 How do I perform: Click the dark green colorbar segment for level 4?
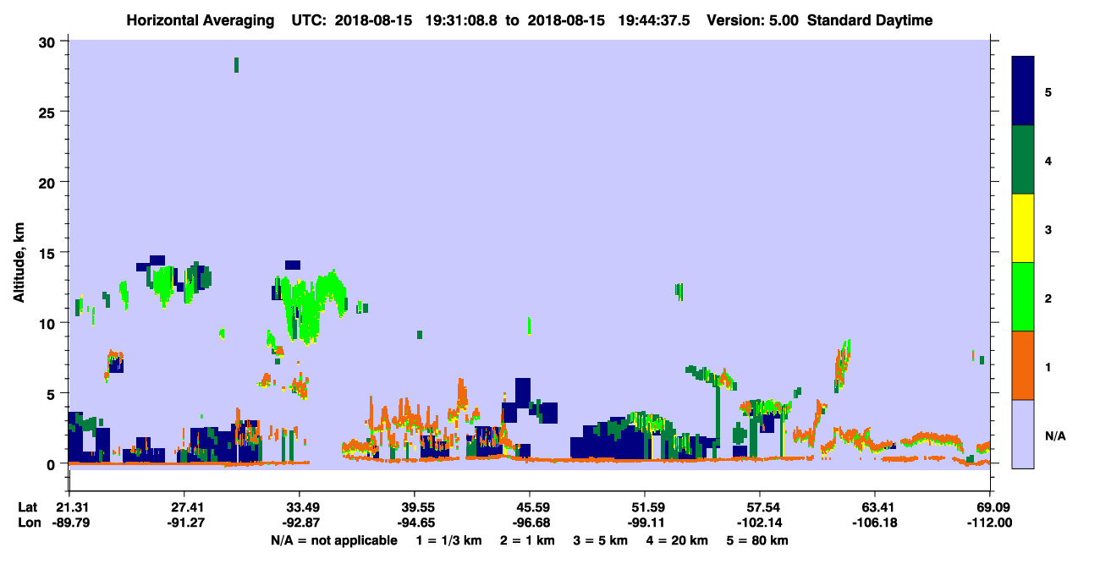(x=1023, y=160)
